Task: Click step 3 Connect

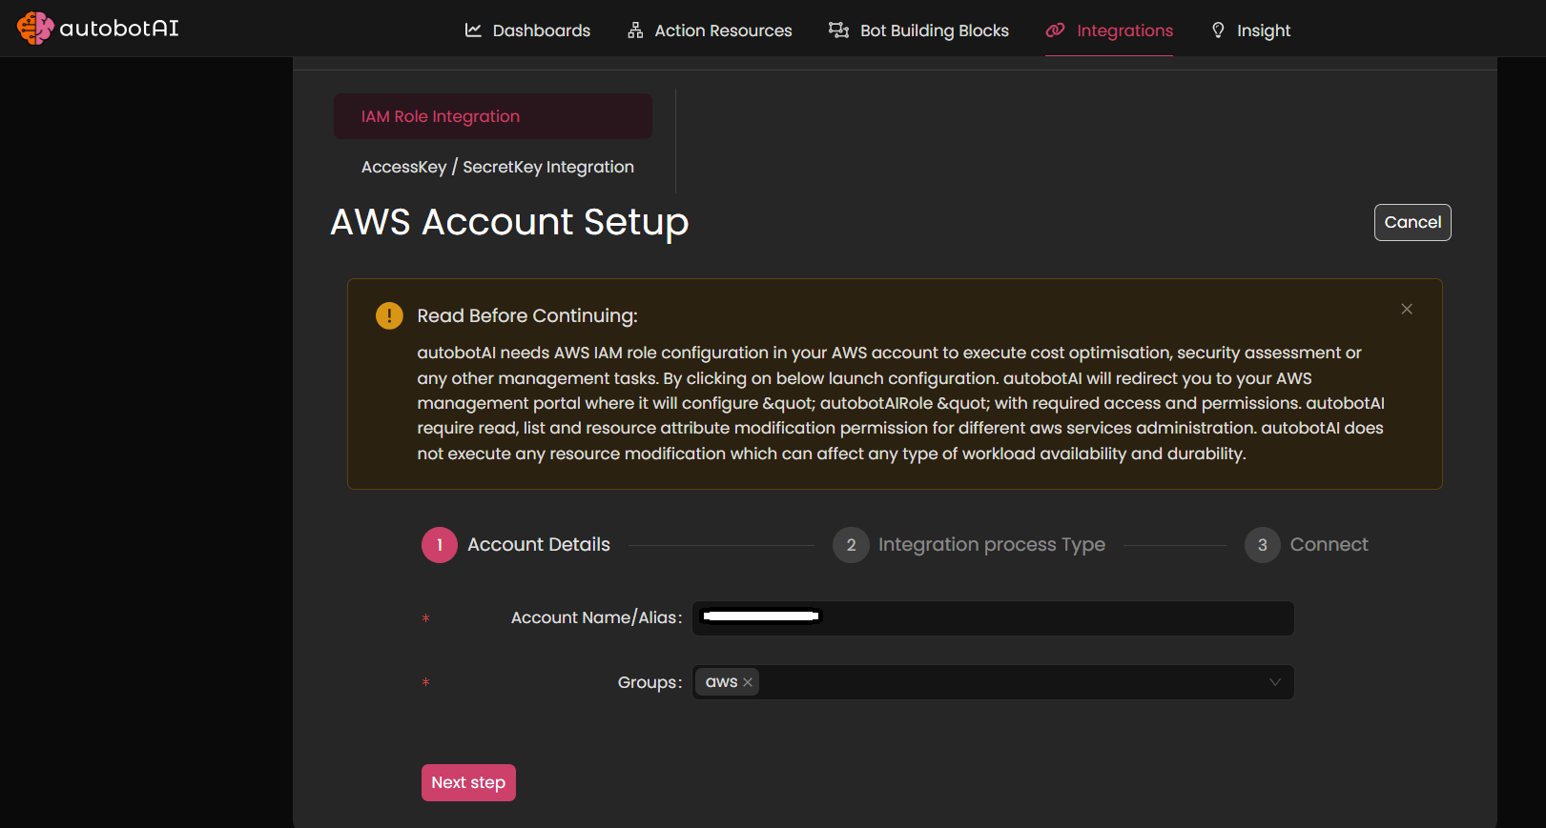Action: (x=1307, y=545)
